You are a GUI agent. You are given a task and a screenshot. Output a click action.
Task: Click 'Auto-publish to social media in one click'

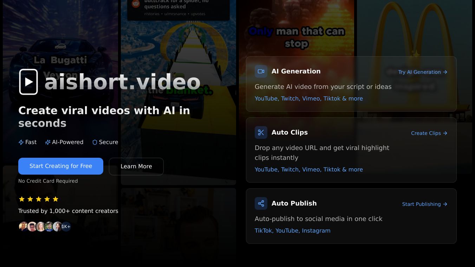318,219
